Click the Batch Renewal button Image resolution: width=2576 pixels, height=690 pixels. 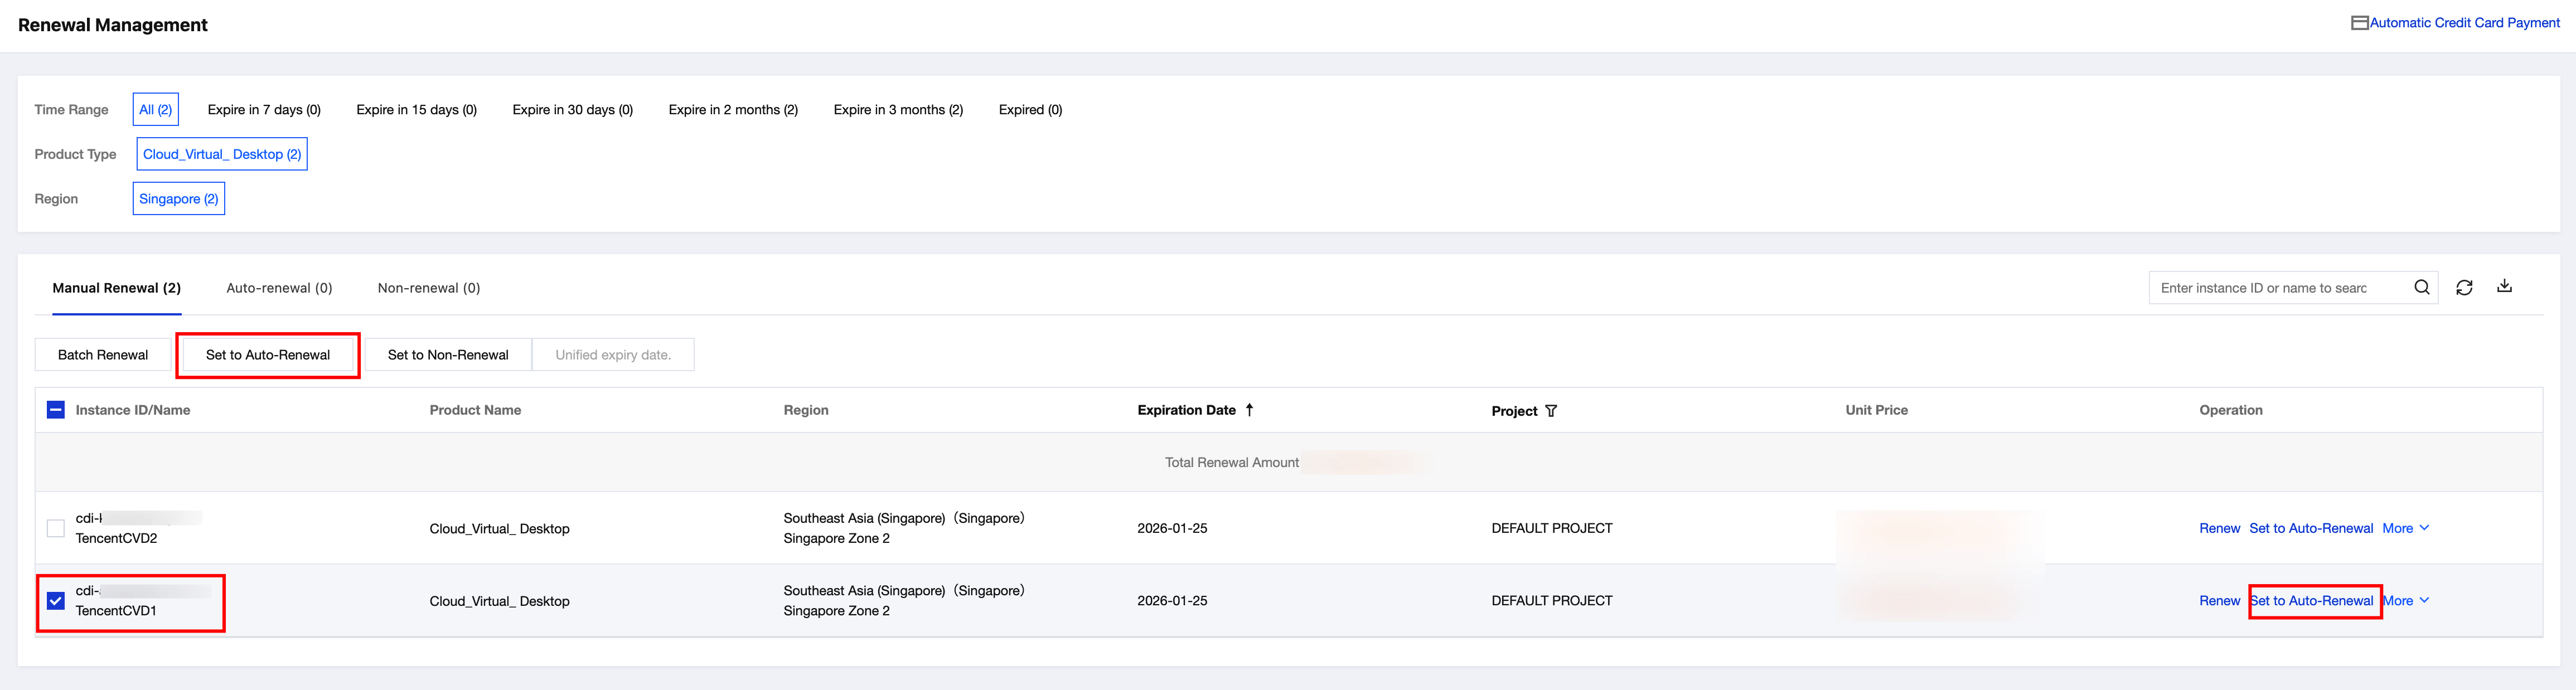tap(103, 355)
